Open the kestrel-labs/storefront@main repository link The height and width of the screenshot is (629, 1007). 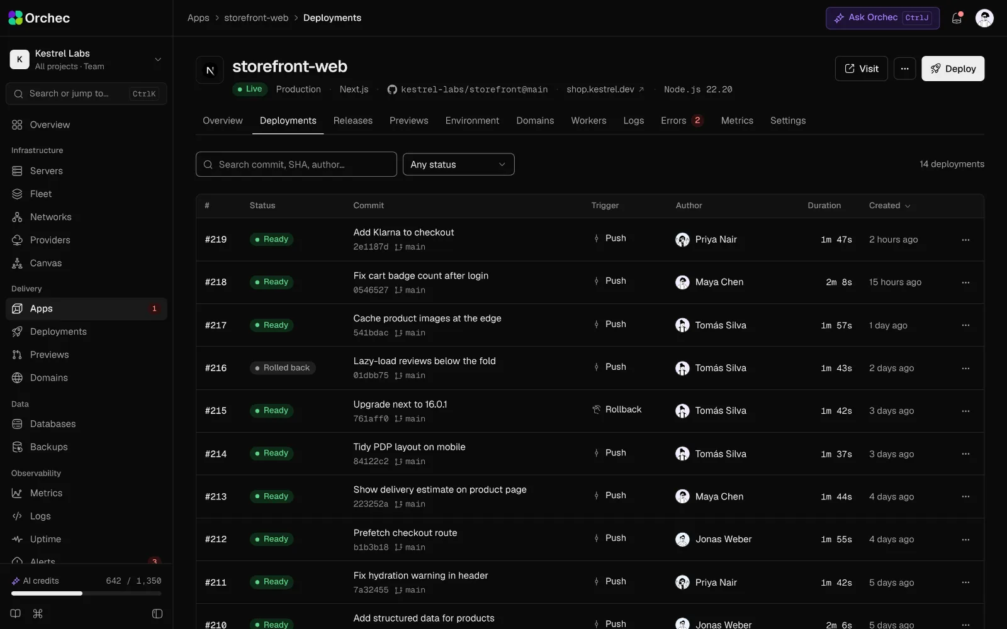(468, 89)
